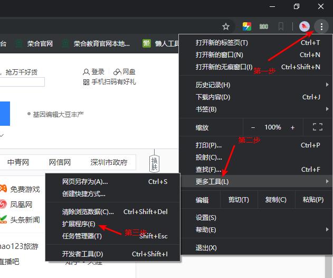Select 打开新的标签页(T)
Image resolution: width=333 pixels, height=278 pixels.
(x=256, y=43)
